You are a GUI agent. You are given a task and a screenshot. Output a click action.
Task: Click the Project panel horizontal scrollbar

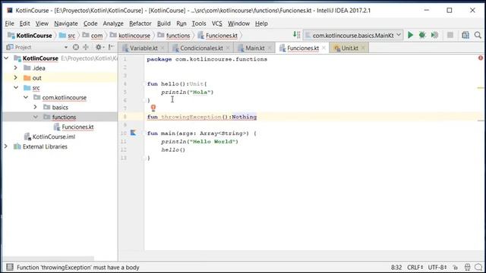[x=48, y=258]
